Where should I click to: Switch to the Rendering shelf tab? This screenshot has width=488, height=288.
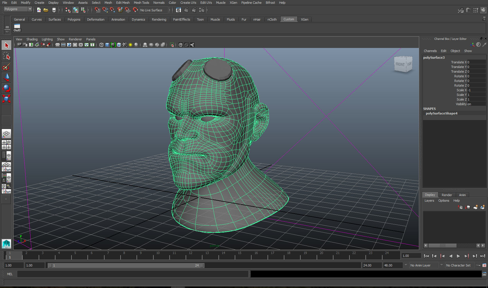(x=159, y=19)
